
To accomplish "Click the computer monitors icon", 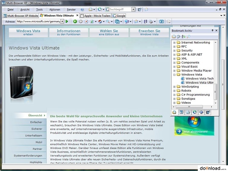I will [x=127, y=21].
